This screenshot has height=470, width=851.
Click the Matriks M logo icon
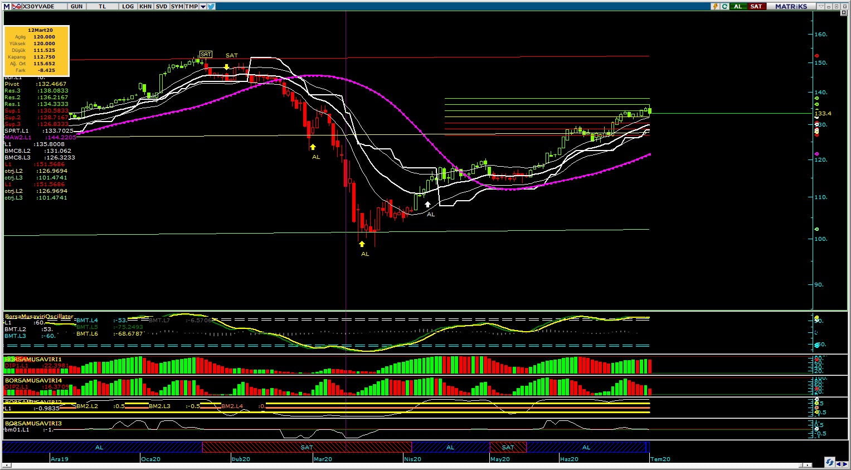click(x=7, y=6)
